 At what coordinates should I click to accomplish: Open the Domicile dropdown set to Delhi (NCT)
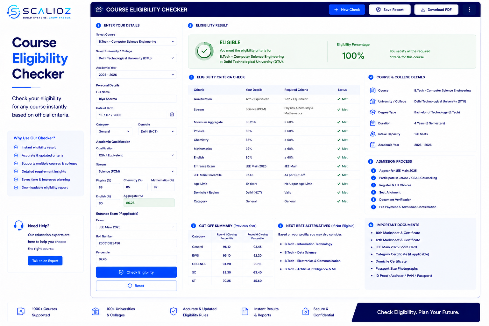tap(157, 131)
